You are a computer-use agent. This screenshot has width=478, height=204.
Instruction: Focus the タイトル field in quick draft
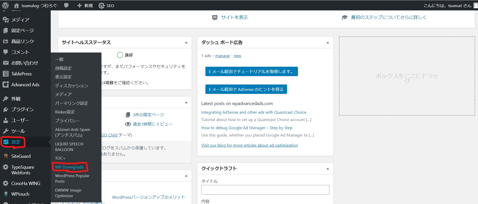tap(265, 190)
